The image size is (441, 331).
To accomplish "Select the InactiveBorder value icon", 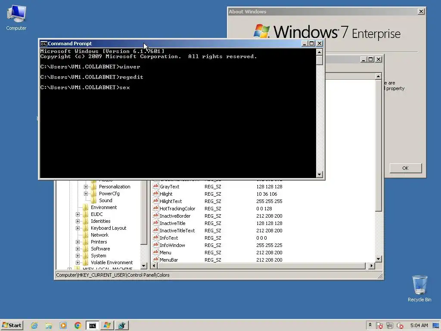I will point(155,215).
